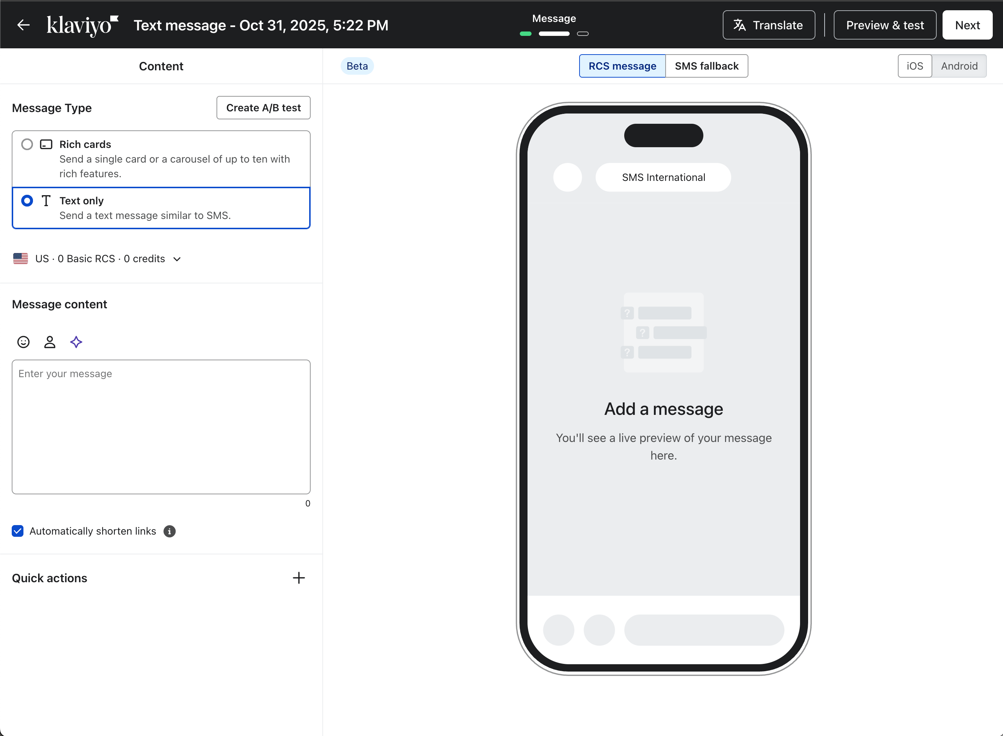Switch to the SMS fallback tab
The width and height of the screenshot is (1003, 736).
(x=706, y=66)
